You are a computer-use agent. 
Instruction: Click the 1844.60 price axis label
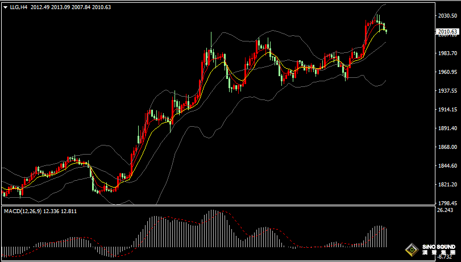(448, 166)
